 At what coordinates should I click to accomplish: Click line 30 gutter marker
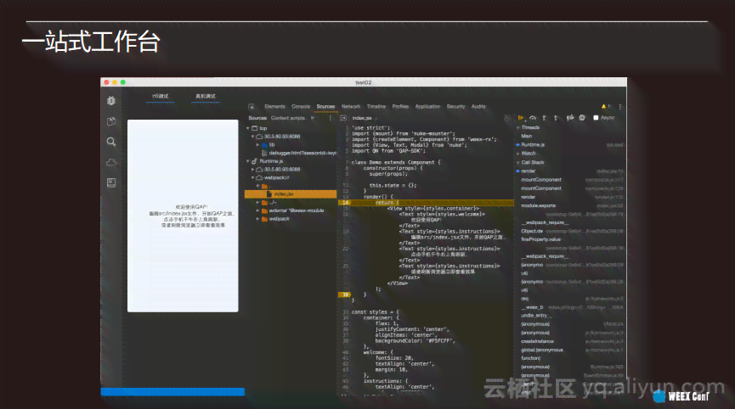coord(345,294)
